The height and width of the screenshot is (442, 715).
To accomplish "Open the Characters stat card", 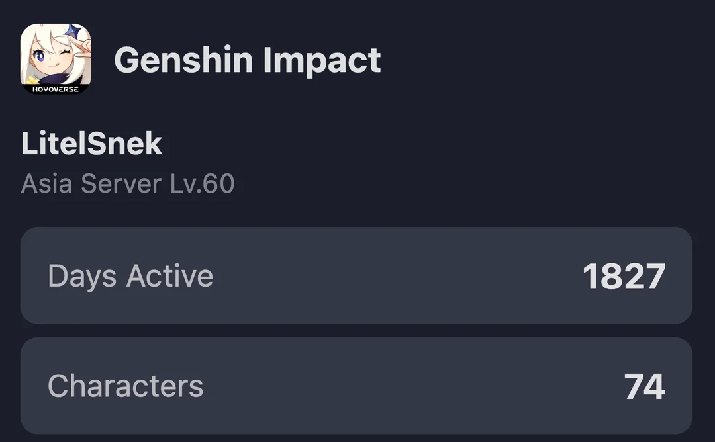I will tap(356, 386).
